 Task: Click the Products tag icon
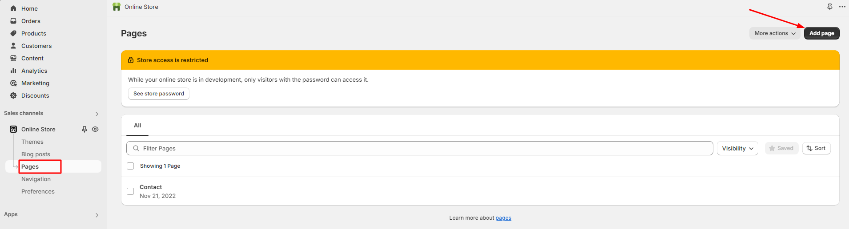coord(13,33)
